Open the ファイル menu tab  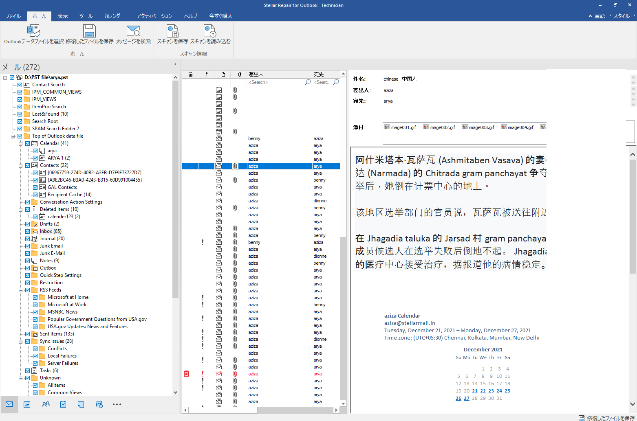tap(13, 16)
